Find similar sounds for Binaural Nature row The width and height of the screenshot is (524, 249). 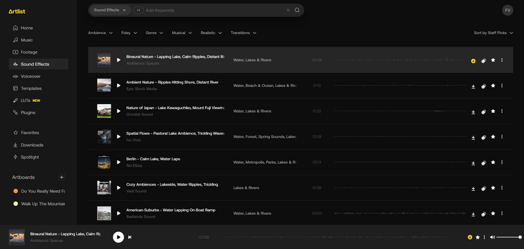tap(483, 61)
